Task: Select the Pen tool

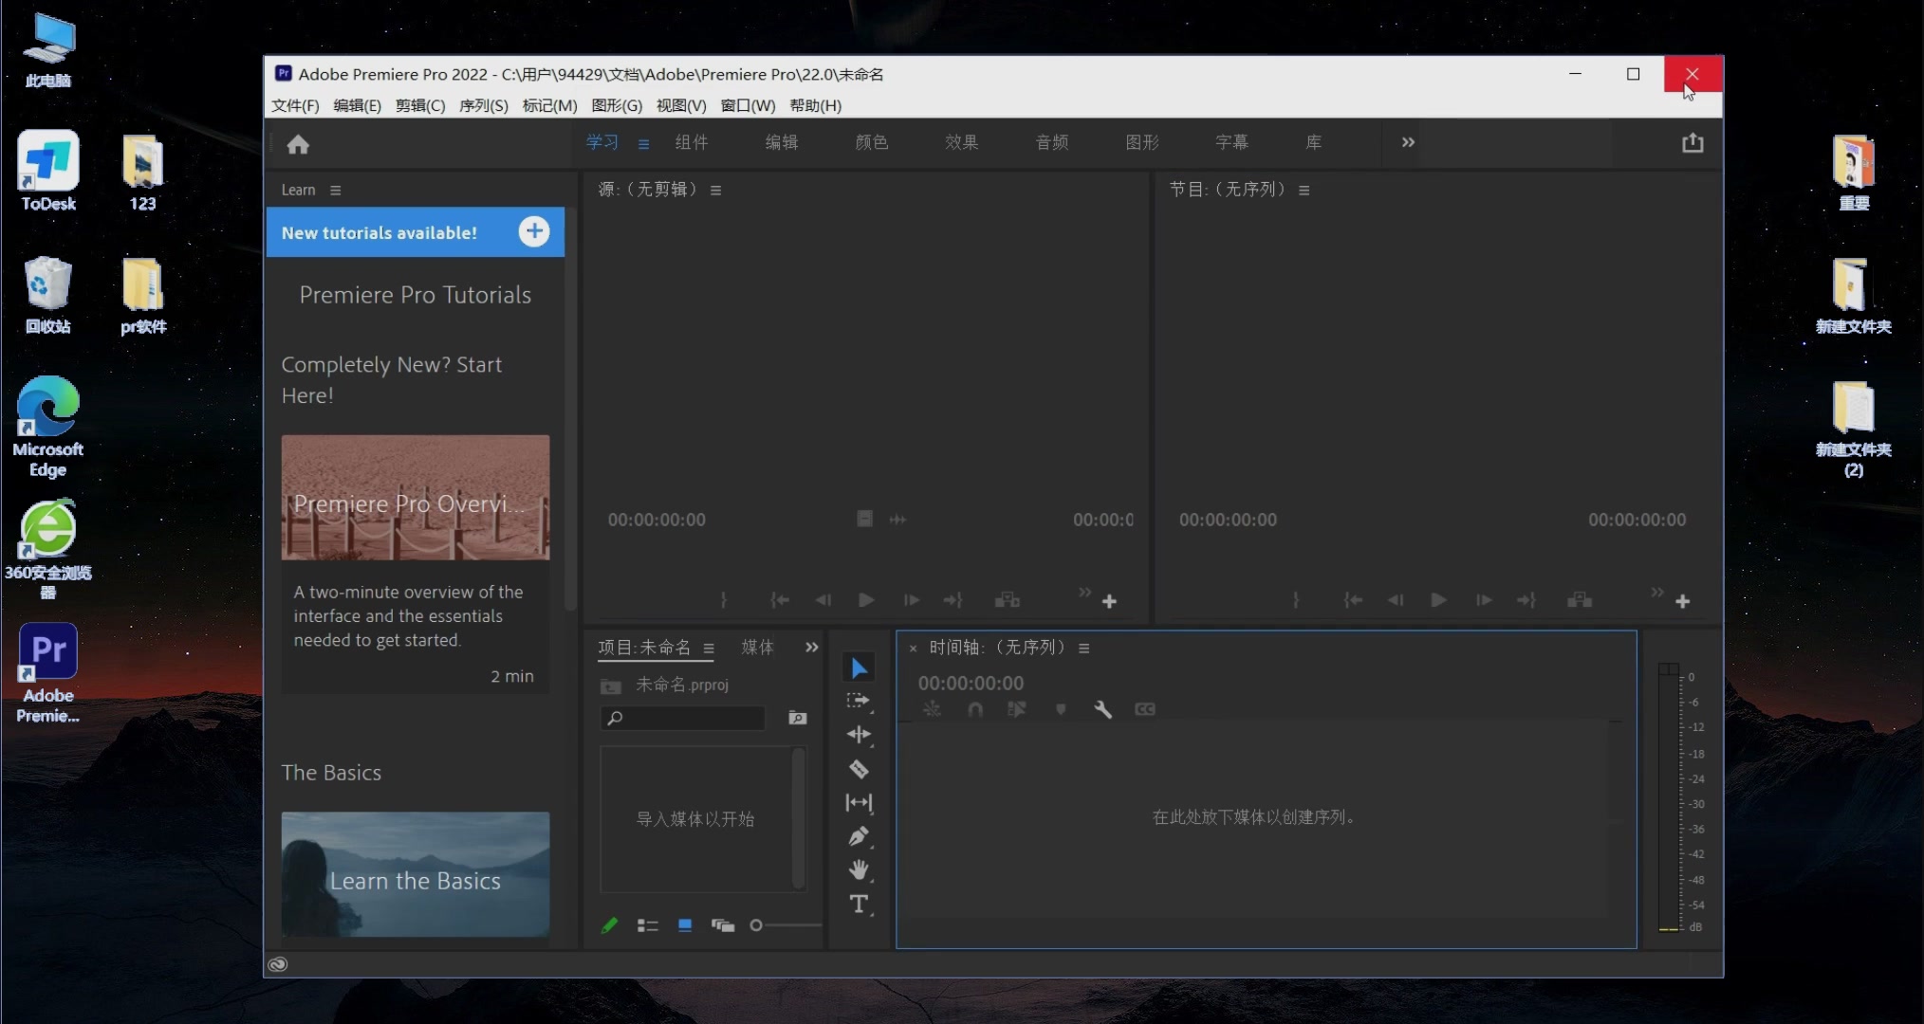Action: pyautogui.click(x=859, y=836)
